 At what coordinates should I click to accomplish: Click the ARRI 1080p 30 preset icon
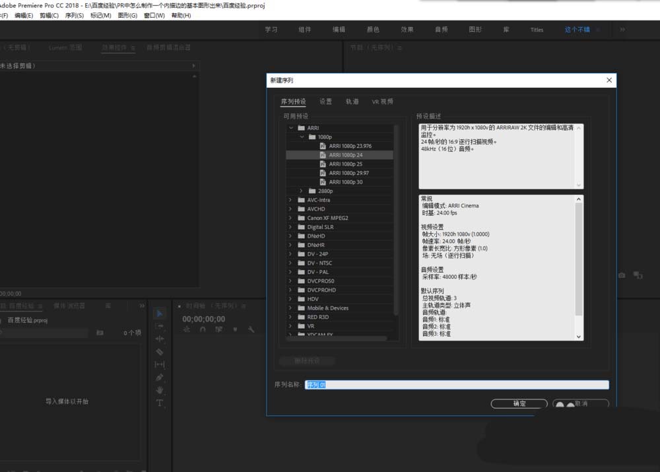point(323,182)
